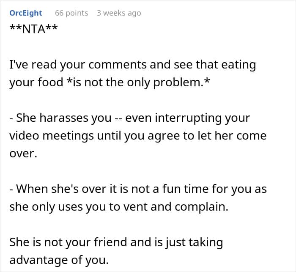Viewport: 296px width, 272px height.
Task: Click the final line advantage of you.
Action: pyautogui.click(x=59, y=260)
